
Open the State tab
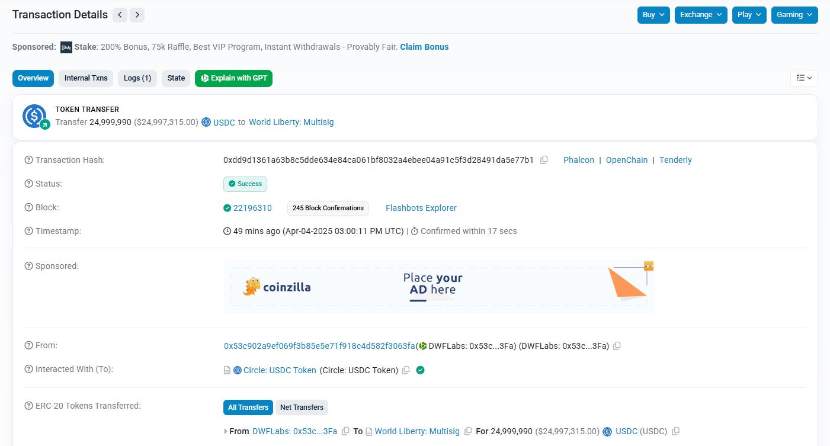[176, 78]
